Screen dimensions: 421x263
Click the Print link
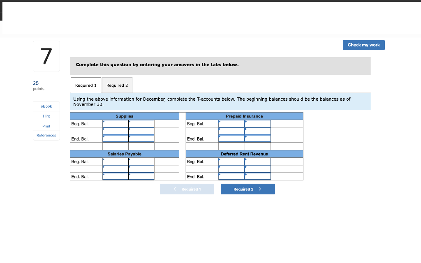46,126
